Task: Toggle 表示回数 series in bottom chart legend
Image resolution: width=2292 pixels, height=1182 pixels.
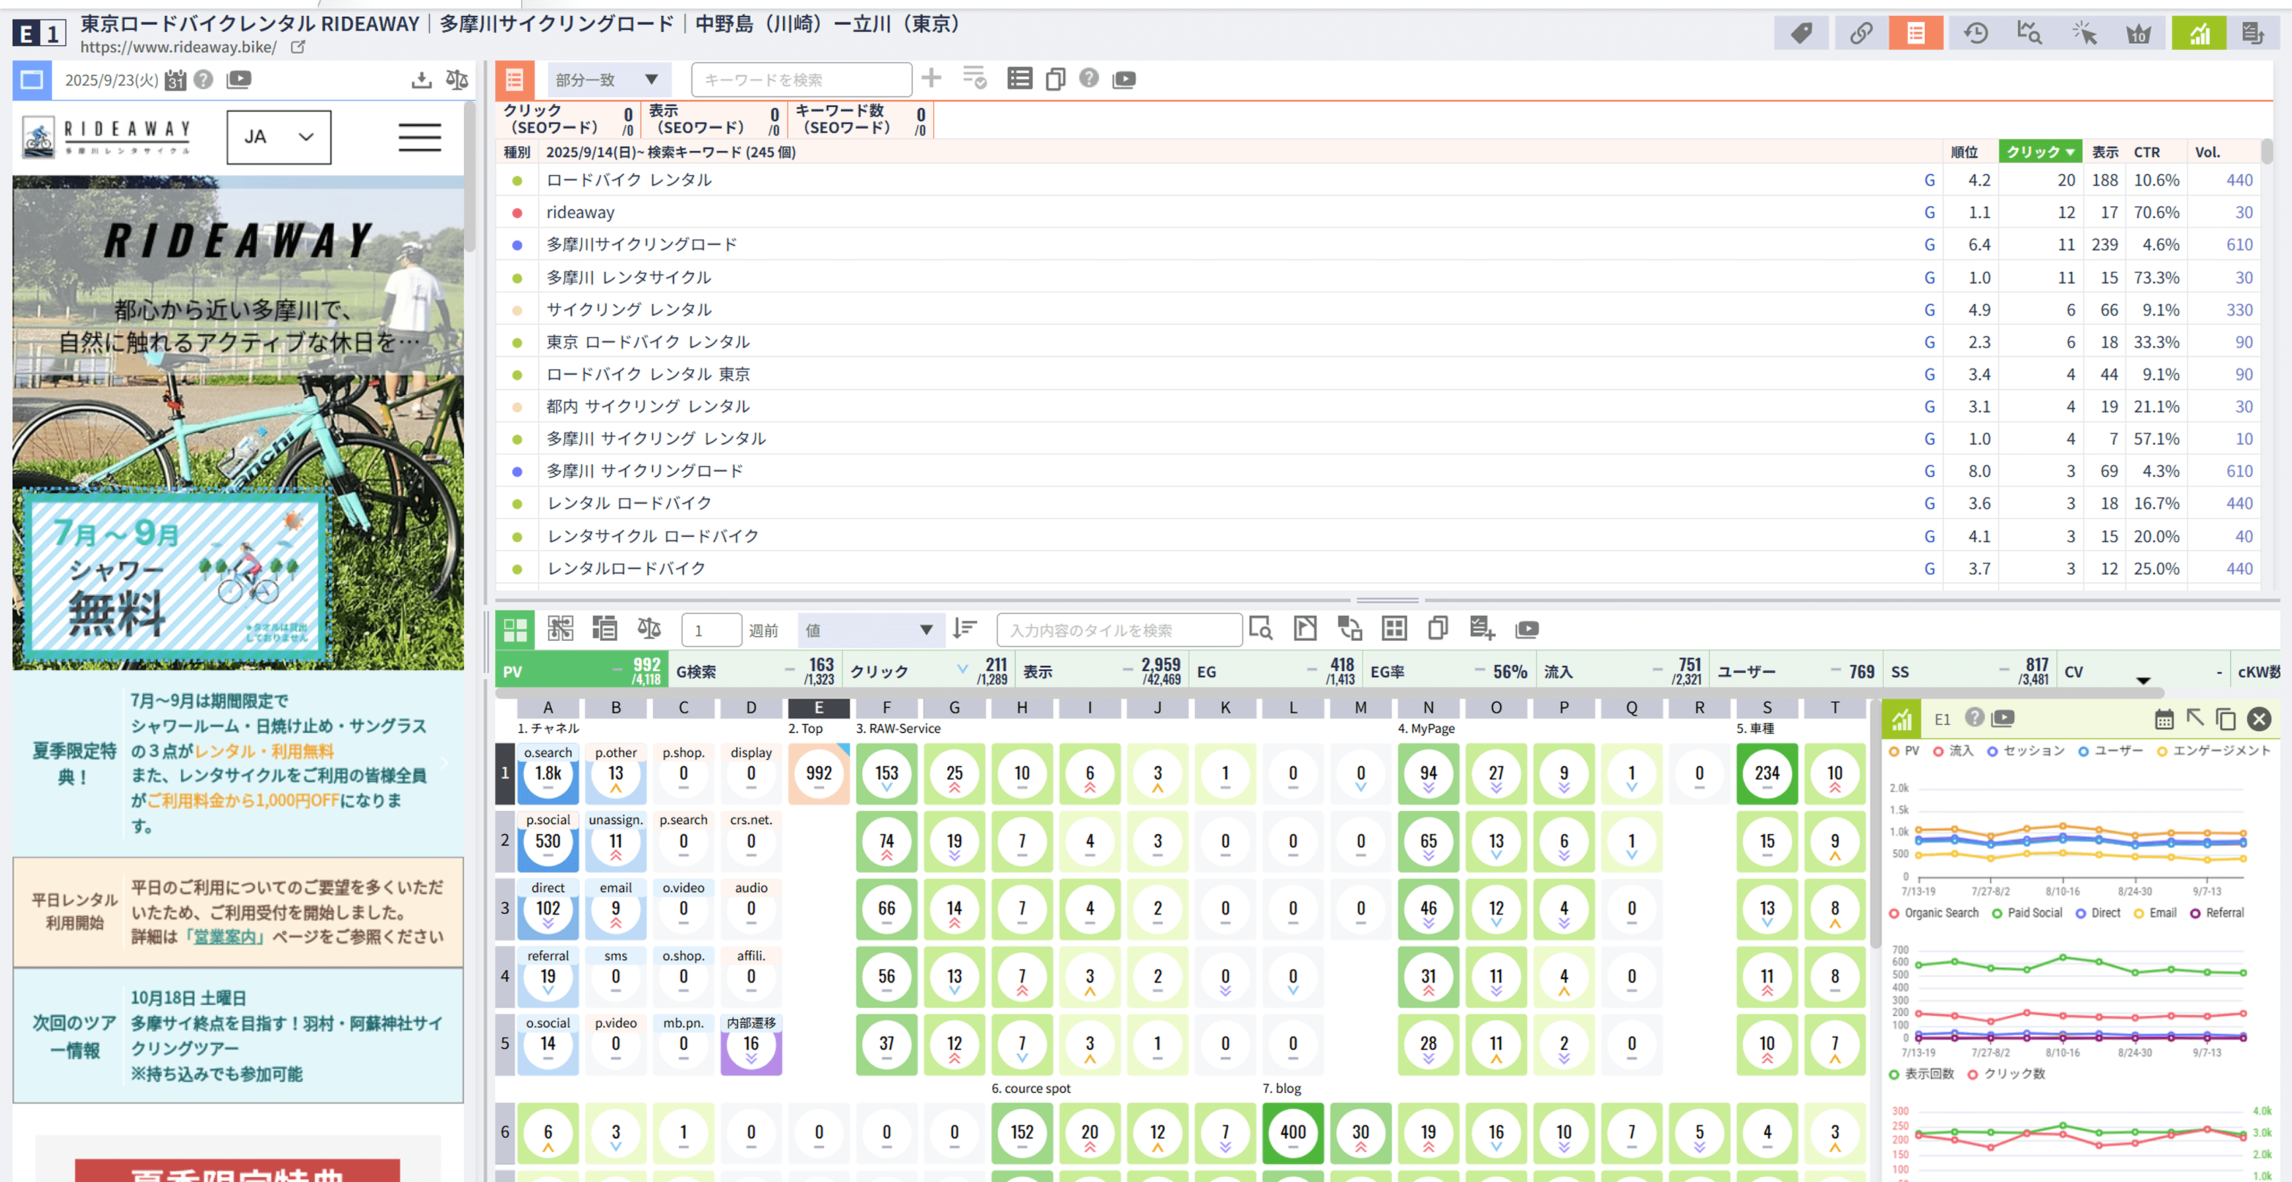Action: click(1922, 1074)
